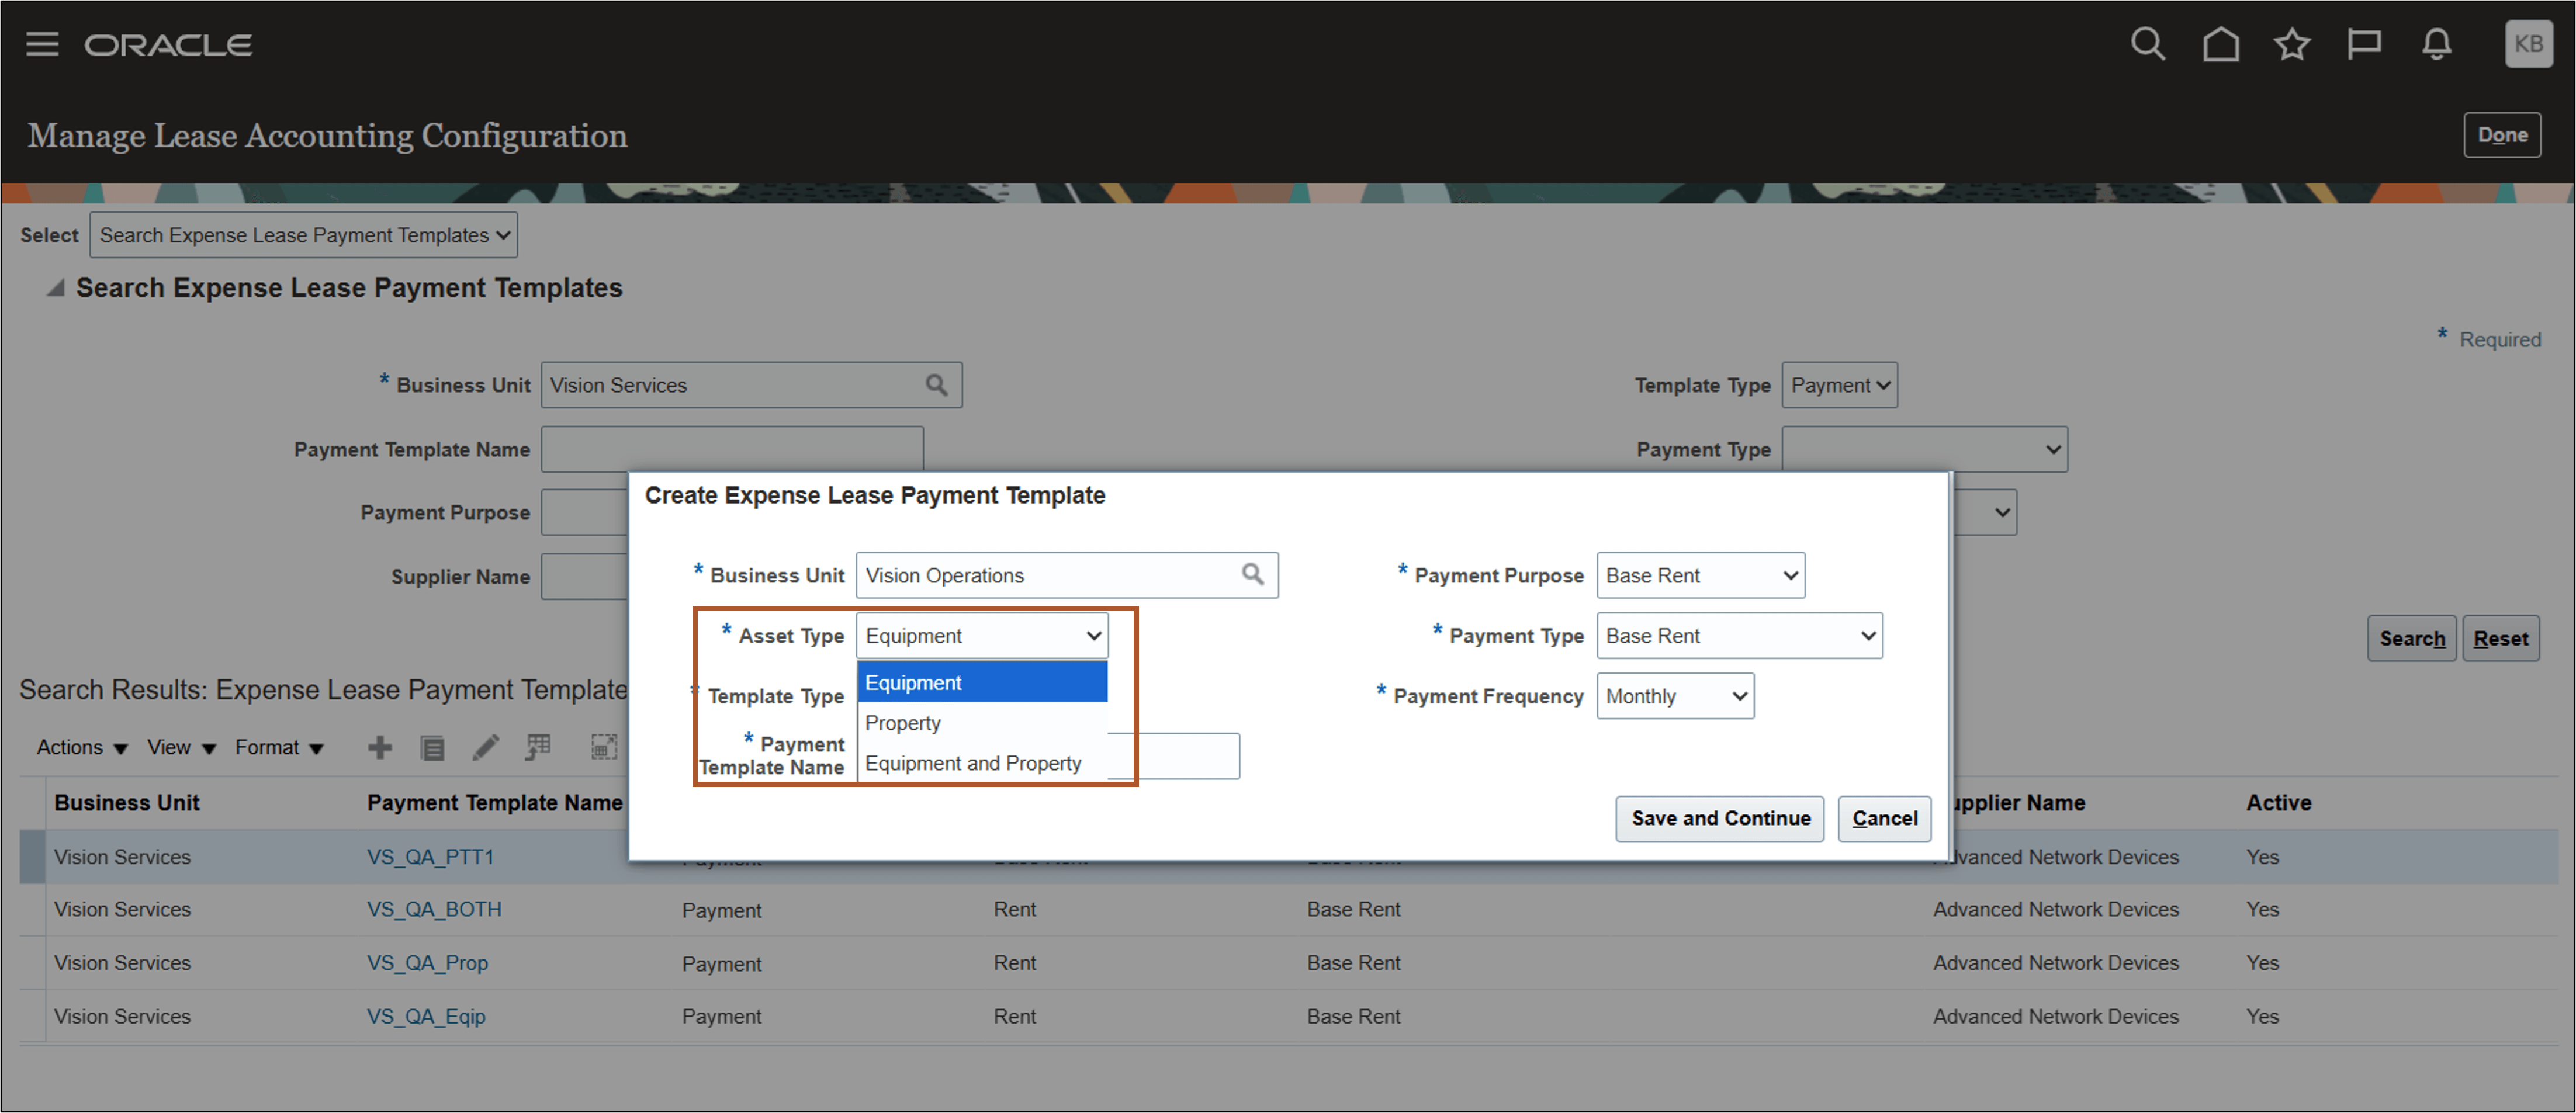
Task: Choose Equipment and Property asset type option
Action: click(x=972, y=762)
